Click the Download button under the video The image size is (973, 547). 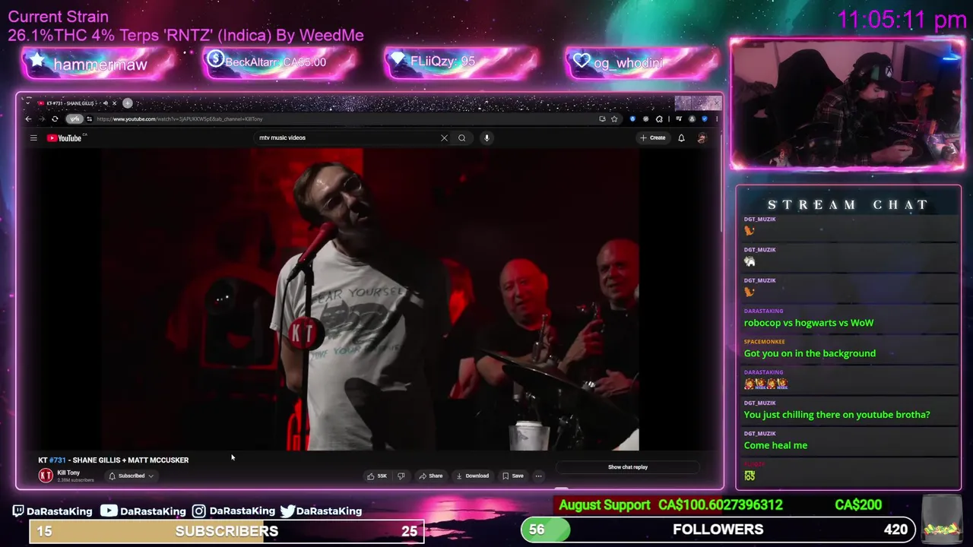(x=472, y=476)
